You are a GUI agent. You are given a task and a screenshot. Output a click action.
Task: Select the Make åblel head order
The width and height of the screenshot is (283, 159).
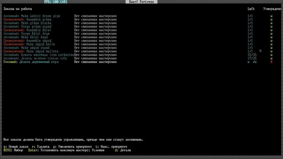click(x=26, y=37)
